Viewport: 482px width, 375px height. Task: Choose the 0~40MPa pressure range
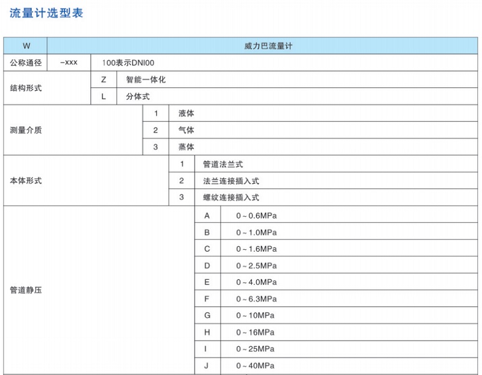tap(255, 365)
